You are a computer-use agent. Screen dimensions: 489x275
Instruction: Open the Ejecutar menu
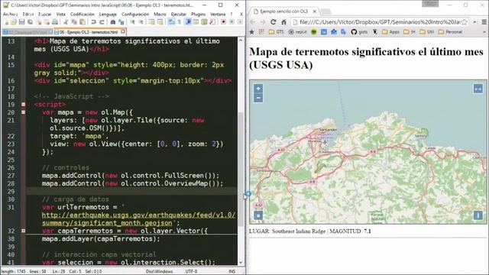click(178, 15)
